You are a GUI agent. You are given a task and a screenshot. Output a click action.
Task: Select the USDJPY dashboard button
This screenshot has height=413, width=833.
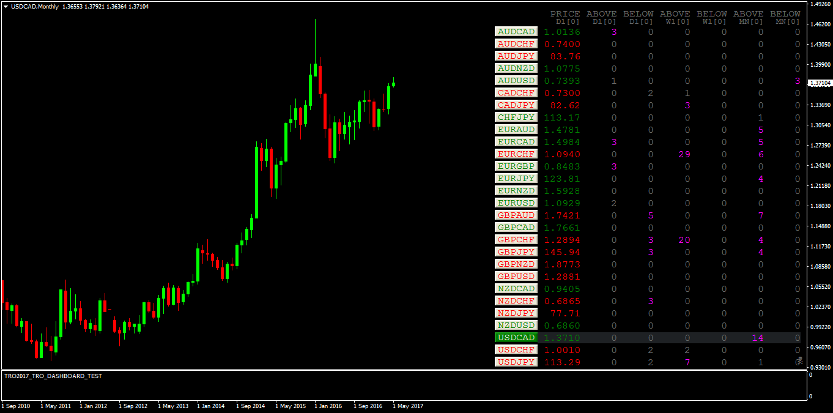516,362
